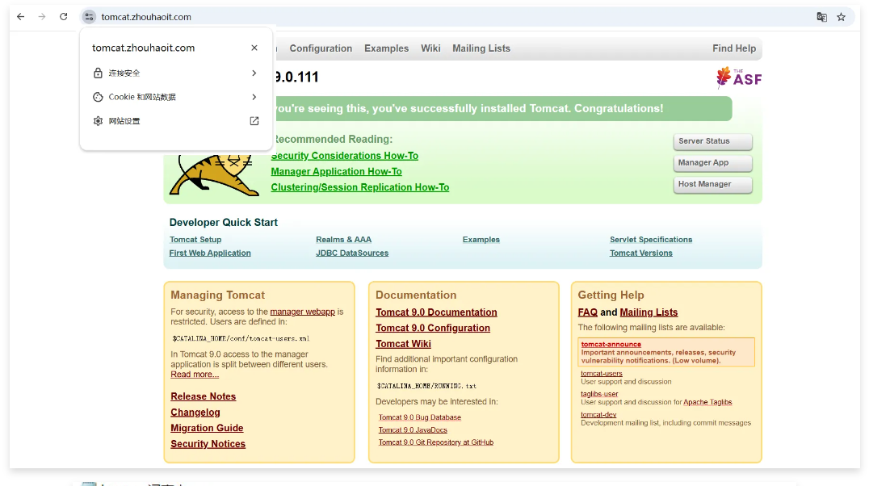Click the browser back arrow

[20, 17]
